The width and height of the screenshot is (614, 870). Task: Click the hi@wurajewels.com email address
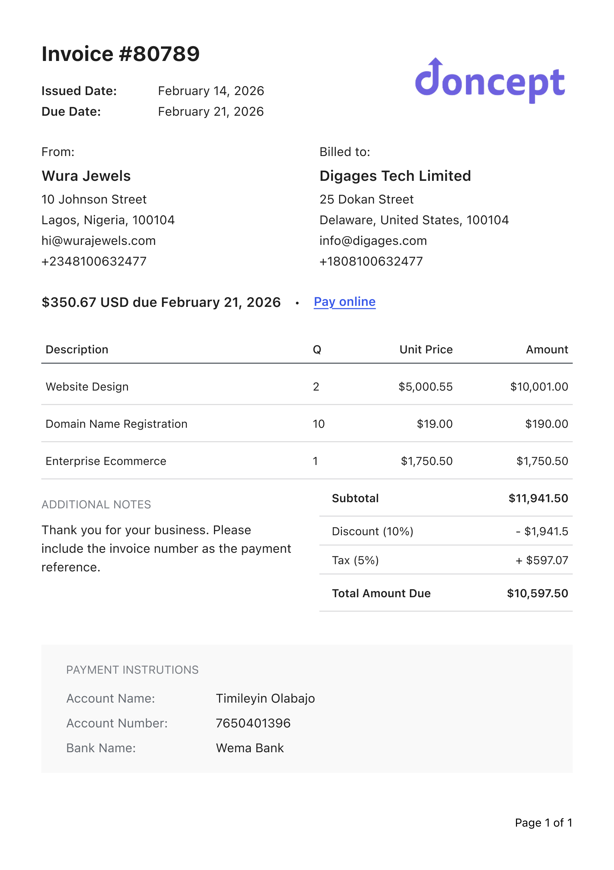98,241
